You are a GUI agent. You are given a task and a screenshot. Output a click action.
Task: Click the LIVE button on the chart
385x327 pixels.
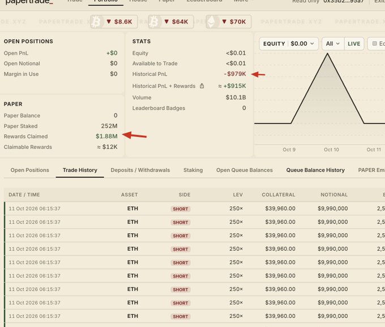click(x=354, y=44)
